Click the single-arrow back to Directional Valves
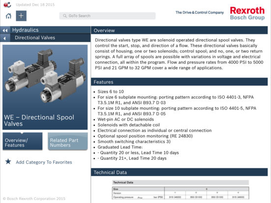271x203 pixels. tap(5, 38)
